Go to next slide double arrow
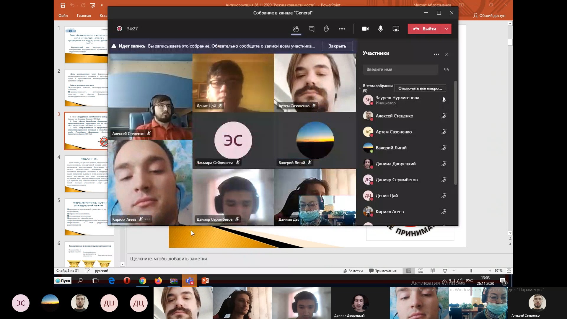This screenshot has height=319, width=567. pos(510,244)
